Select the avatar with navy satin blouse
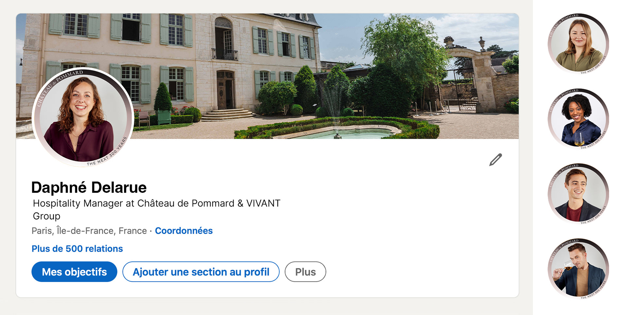The height and width of the screenshot is (315, 628). coord(578,118)
